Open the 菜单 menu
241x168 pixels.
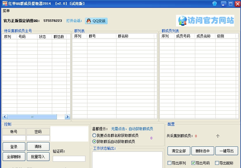6,11
